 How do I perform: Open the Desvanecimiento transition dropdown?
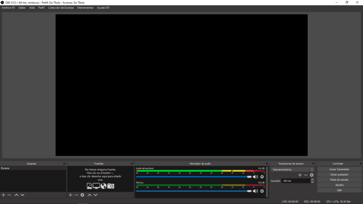[x=292, y=169]
